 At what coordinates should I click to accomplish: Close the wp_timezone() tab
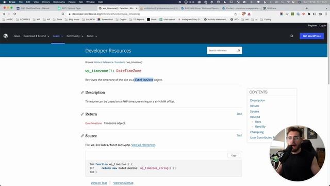(x=136, y=8)
